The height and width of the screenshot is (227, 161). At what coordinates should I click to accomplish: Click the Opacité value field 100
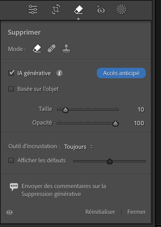(139, 123)
